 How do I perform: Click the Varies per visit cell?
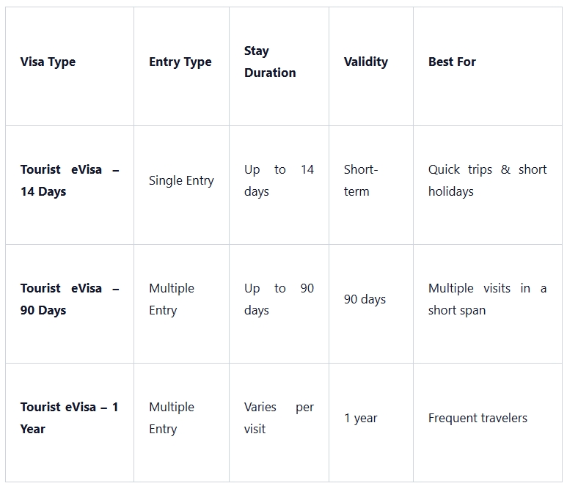click(278, 418)
